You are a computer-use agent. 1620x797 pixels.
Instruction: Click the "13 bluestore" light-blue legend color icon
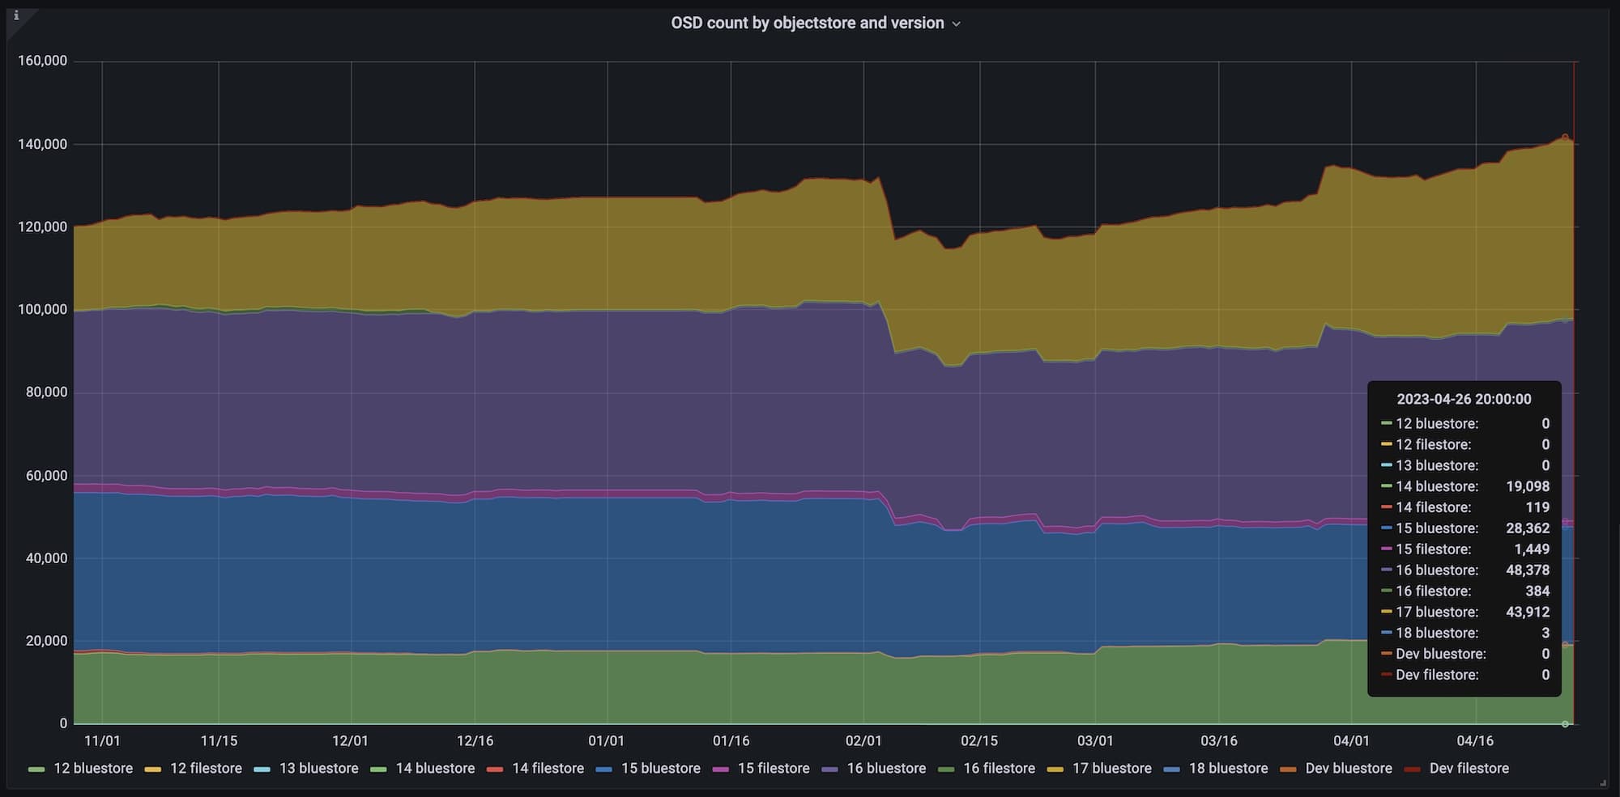[262, 769]
